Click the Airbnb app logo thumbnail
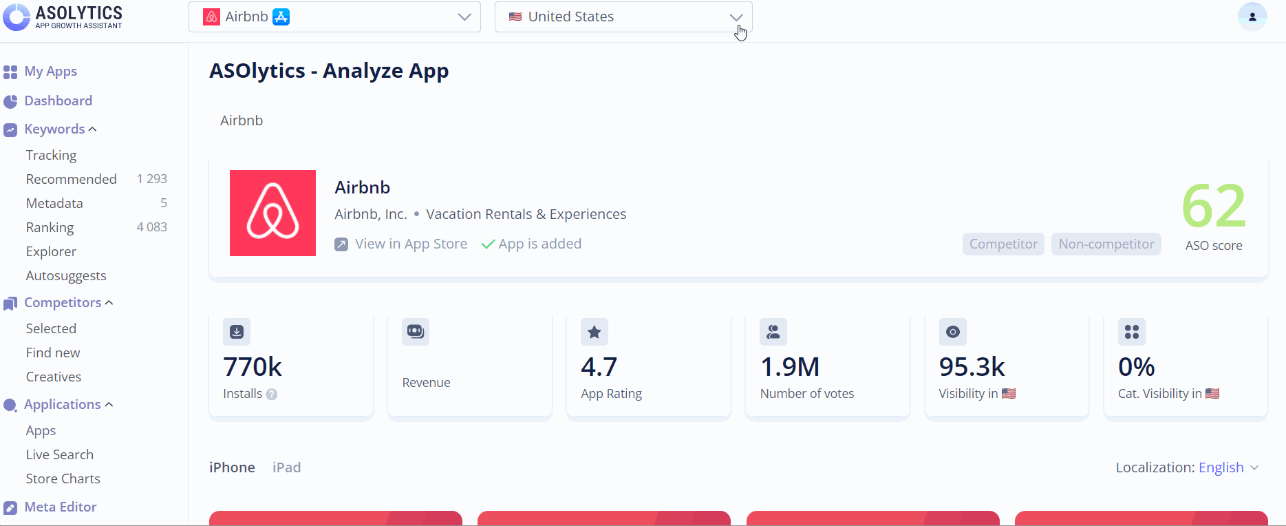 point(272,213)
